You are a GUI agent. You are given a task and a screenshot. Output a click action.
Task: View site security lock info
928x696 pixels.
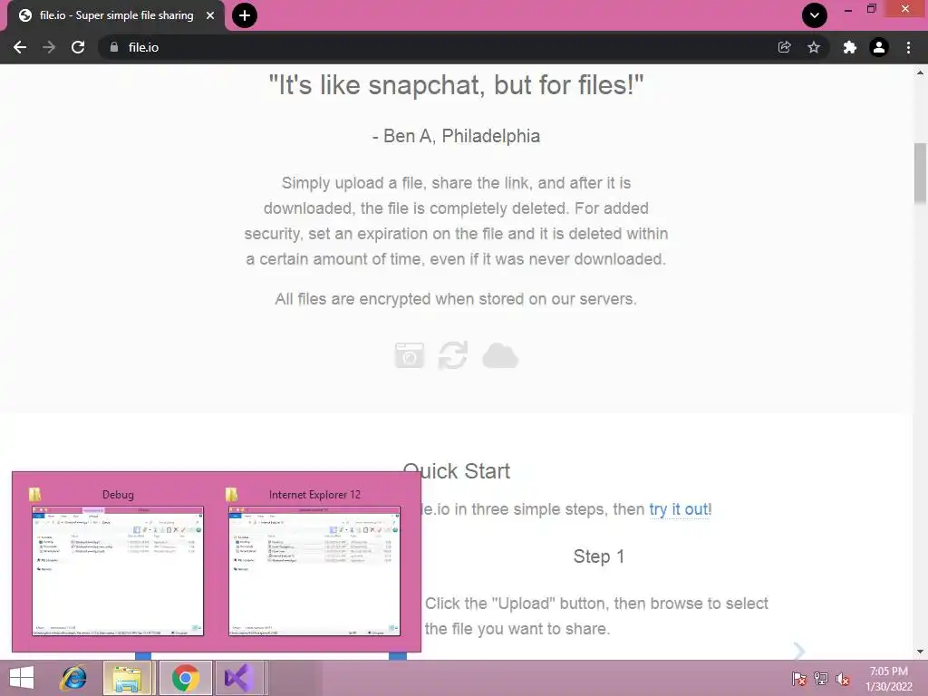coord(114,47)
